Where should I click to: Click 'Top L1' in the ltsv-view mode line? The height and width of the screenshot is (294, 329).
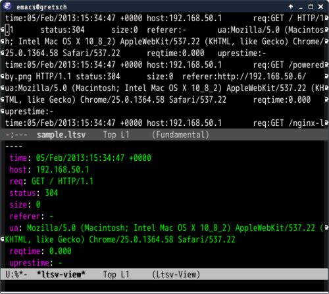click(116, 274)
